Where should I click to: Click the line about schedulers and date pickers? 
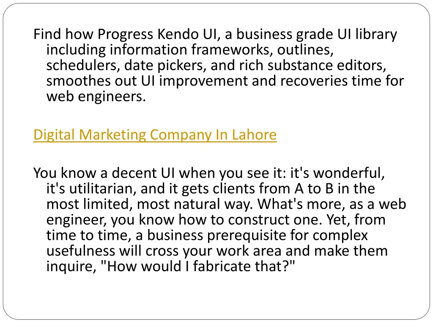(216, 65)
